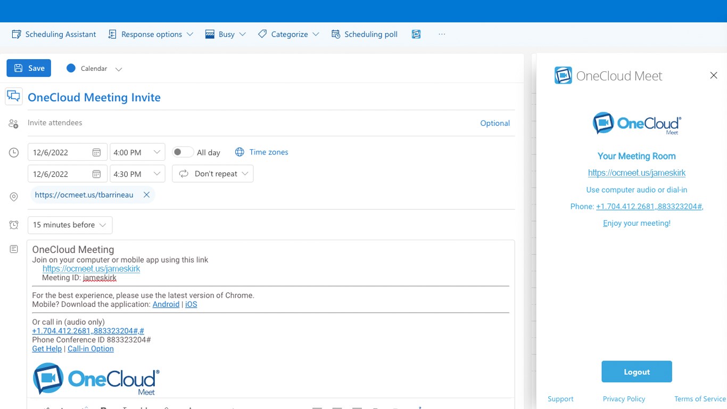The height and width of the screenshot is (409, 727).
Task: Open the Terms of Service link
Action: click(x=700, y=399)
